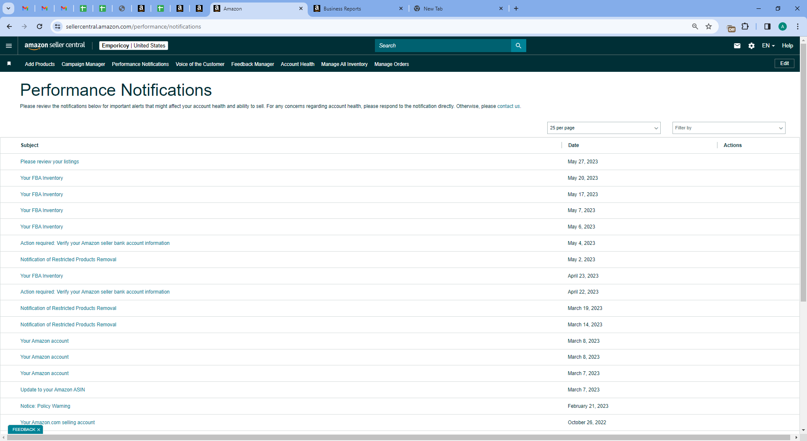The width and height of the screenshot is (807, 441).
Task: Open the Seller Central hamburger menu
Action: (x=9, y=46)
